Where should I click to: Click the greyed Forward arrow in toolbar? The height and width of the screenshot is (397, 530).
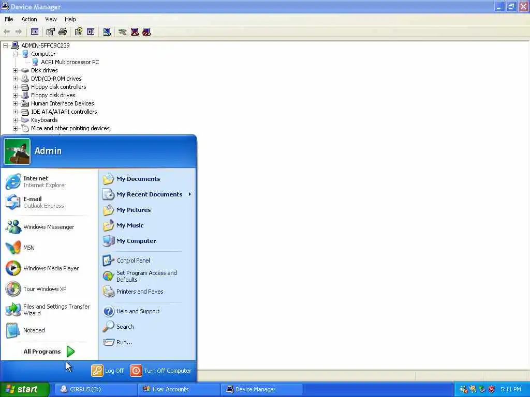[x=19, y=32]
